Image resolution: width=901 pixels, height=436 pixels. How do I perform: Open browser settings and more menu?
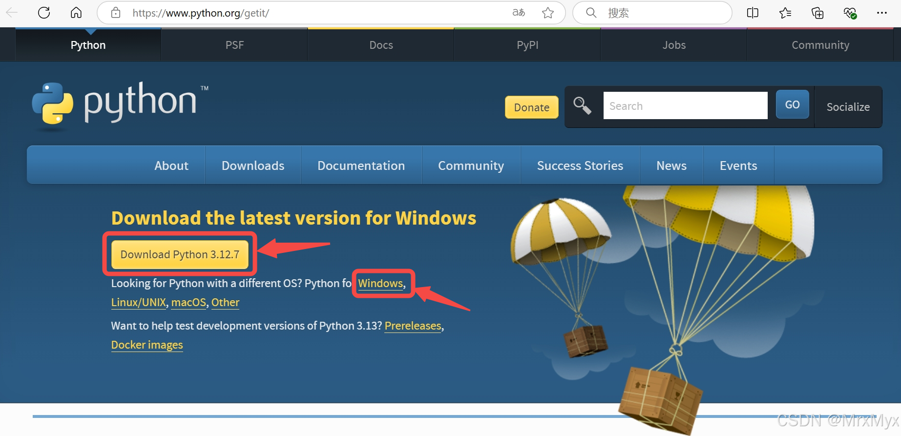tap(882, 13)
